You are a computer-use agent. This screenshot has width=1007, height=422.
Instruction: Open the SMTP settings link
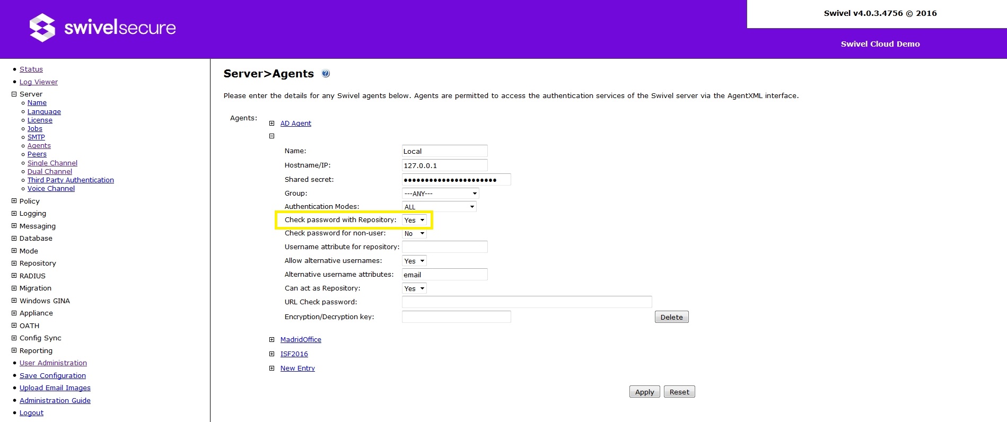pyautogui.click(x=36, y=137)
